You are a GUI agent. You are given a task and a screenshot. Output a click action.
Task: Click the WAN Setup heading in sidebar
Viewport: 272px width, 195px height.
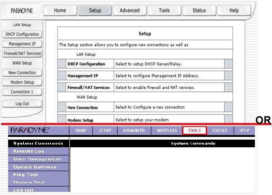[x=22, y=63]
